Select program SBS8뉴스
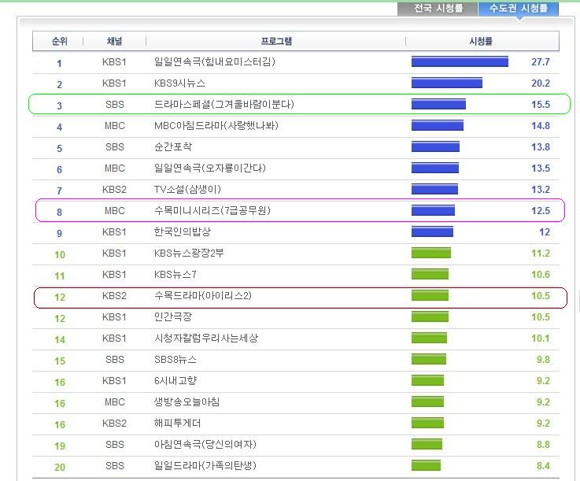The width and height of the screenshot is (580, 481). click(x=175, y=360)
